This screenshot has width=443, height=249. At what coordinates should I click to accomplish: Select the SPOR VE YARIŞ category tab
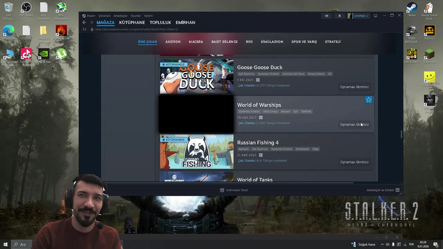point(304,41)
